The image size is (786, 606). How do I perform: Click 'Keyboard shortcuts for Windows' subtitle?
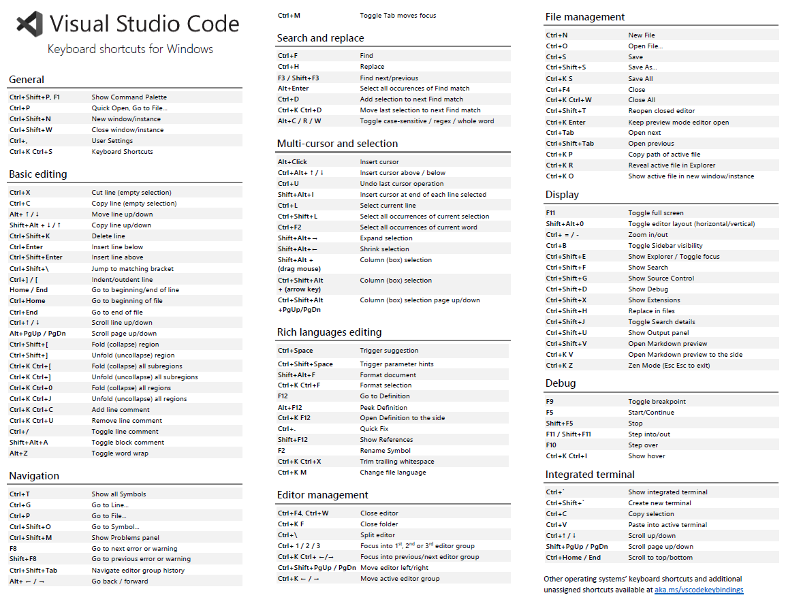[130, 49]
